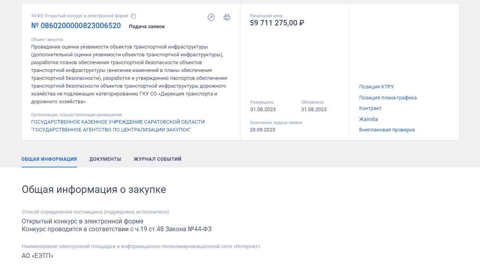
Task: Click the Подача заявок status label
Action: point(147,27)
